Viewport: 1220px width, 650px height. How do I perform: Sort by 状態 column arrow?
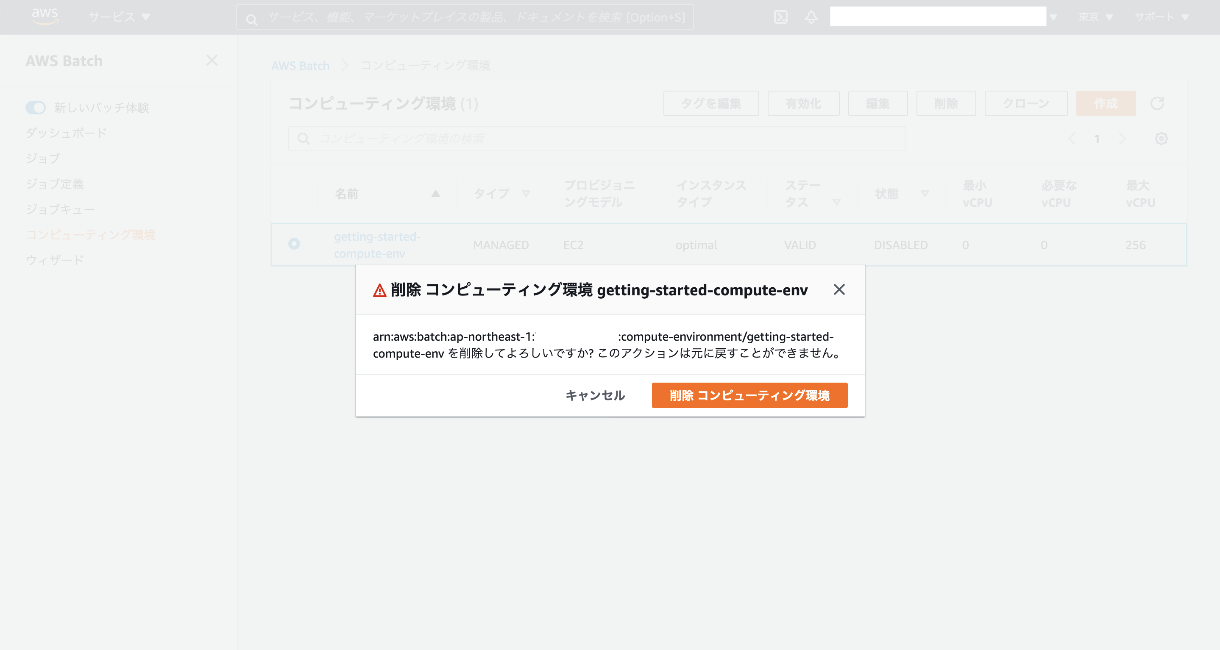click(x=925, y=194)
